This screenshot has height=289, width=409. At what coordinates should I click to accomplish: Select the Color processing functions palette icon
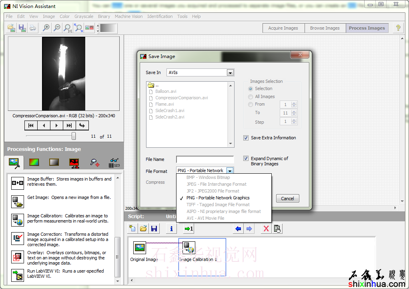[x=34, y=162]
